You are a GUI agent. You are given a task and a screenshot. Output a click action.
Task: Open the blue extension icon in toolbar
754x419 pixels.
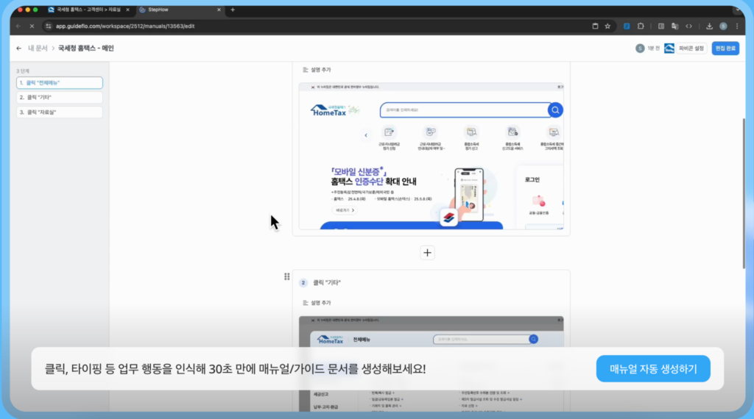(x=626, y=26)
